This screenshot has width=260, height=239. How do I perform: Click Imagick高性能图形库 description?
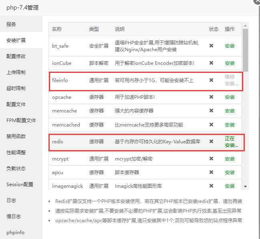click(138, 186)
